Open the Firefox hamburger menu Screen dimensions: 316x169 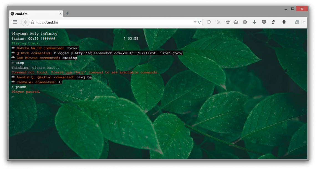tap(15, 22)
